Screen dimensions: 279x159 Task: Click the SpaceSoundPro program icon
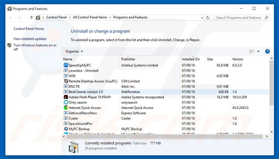pyautogui.click(x=66, y=123)
